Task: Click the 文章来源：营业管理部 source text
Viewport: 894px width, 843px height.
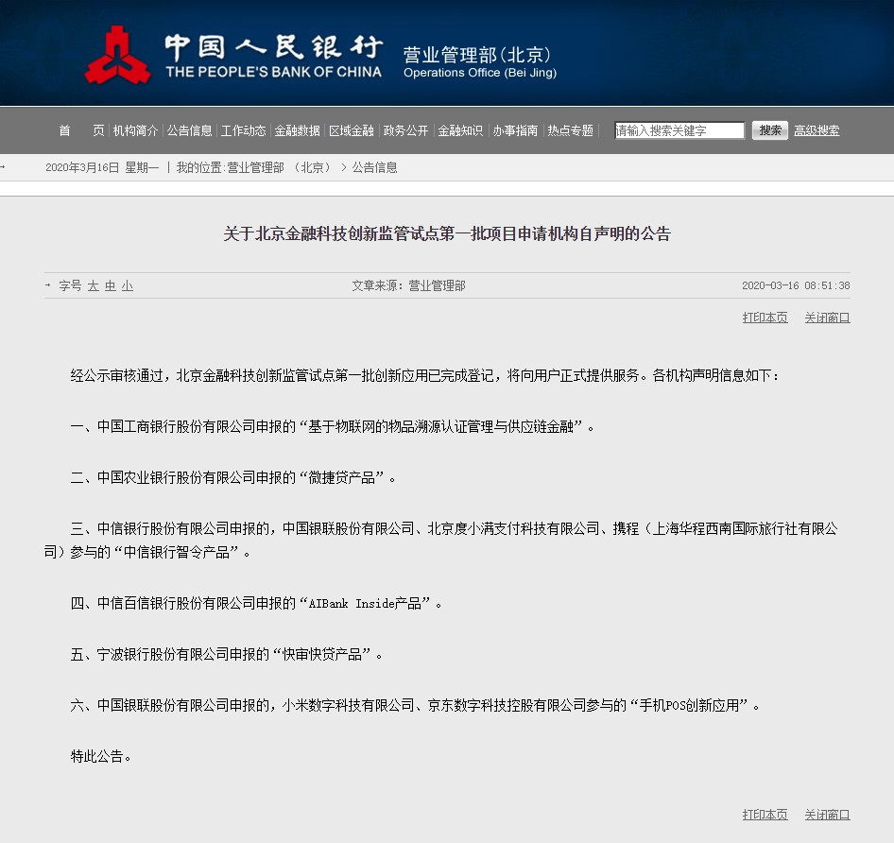Action: click(x=408, y=285)
